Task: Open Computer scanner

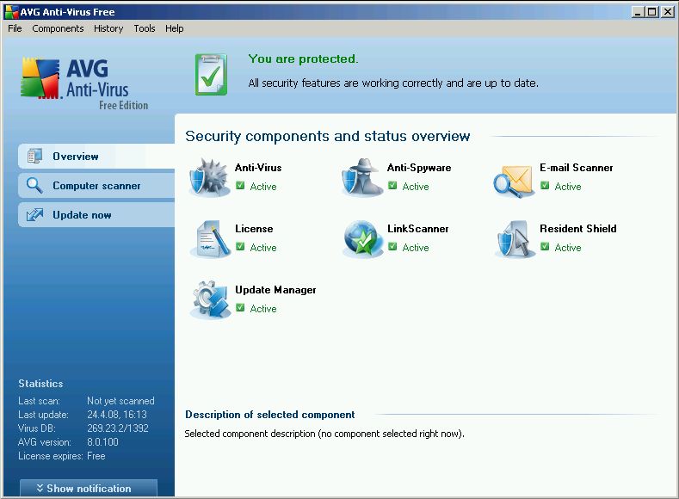Action: point(96,186)
